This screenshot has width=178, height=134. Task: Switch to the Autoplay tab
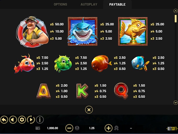click(89, 4)
